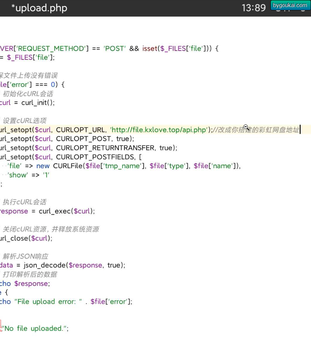Click the $_FILES['file'] assignment line
Viewport: 311px width, 337px height.
[x=27, y=58]
